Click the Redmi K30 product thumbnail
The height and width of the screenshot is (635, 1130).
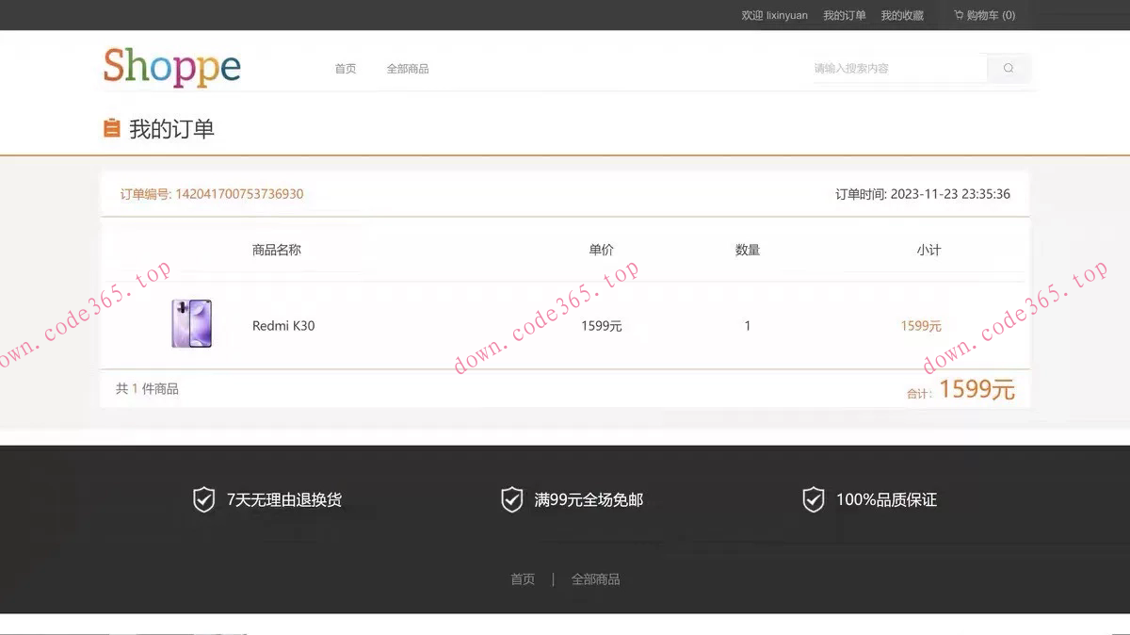[x=191, y=324]
